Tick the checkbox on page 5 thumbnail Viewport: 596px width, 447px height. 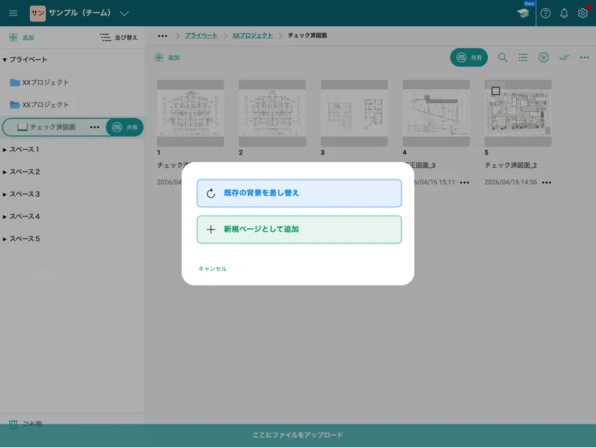coord(496,91)
